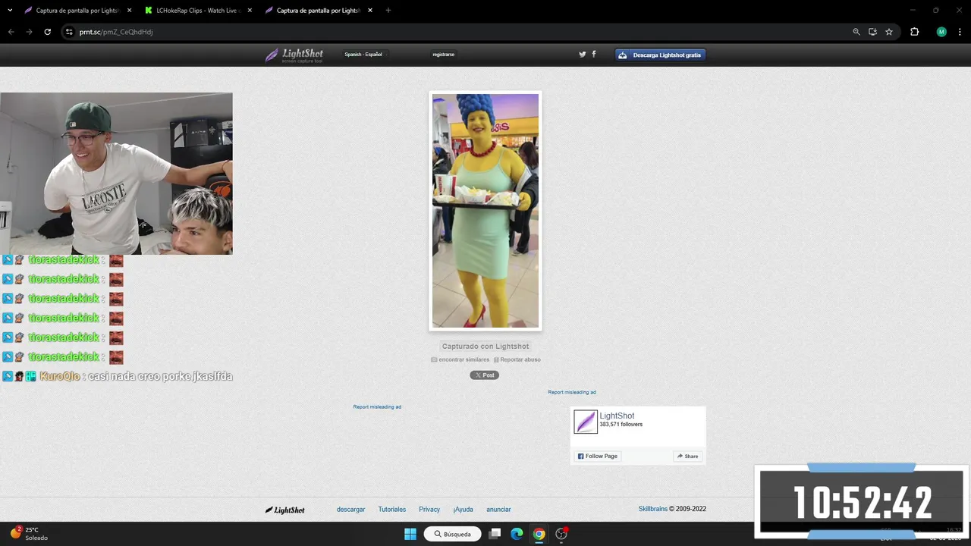The height and width of the screenshot is (546, 971).
Task: Open the footer Tutoriales link
Action: (392, 509)
